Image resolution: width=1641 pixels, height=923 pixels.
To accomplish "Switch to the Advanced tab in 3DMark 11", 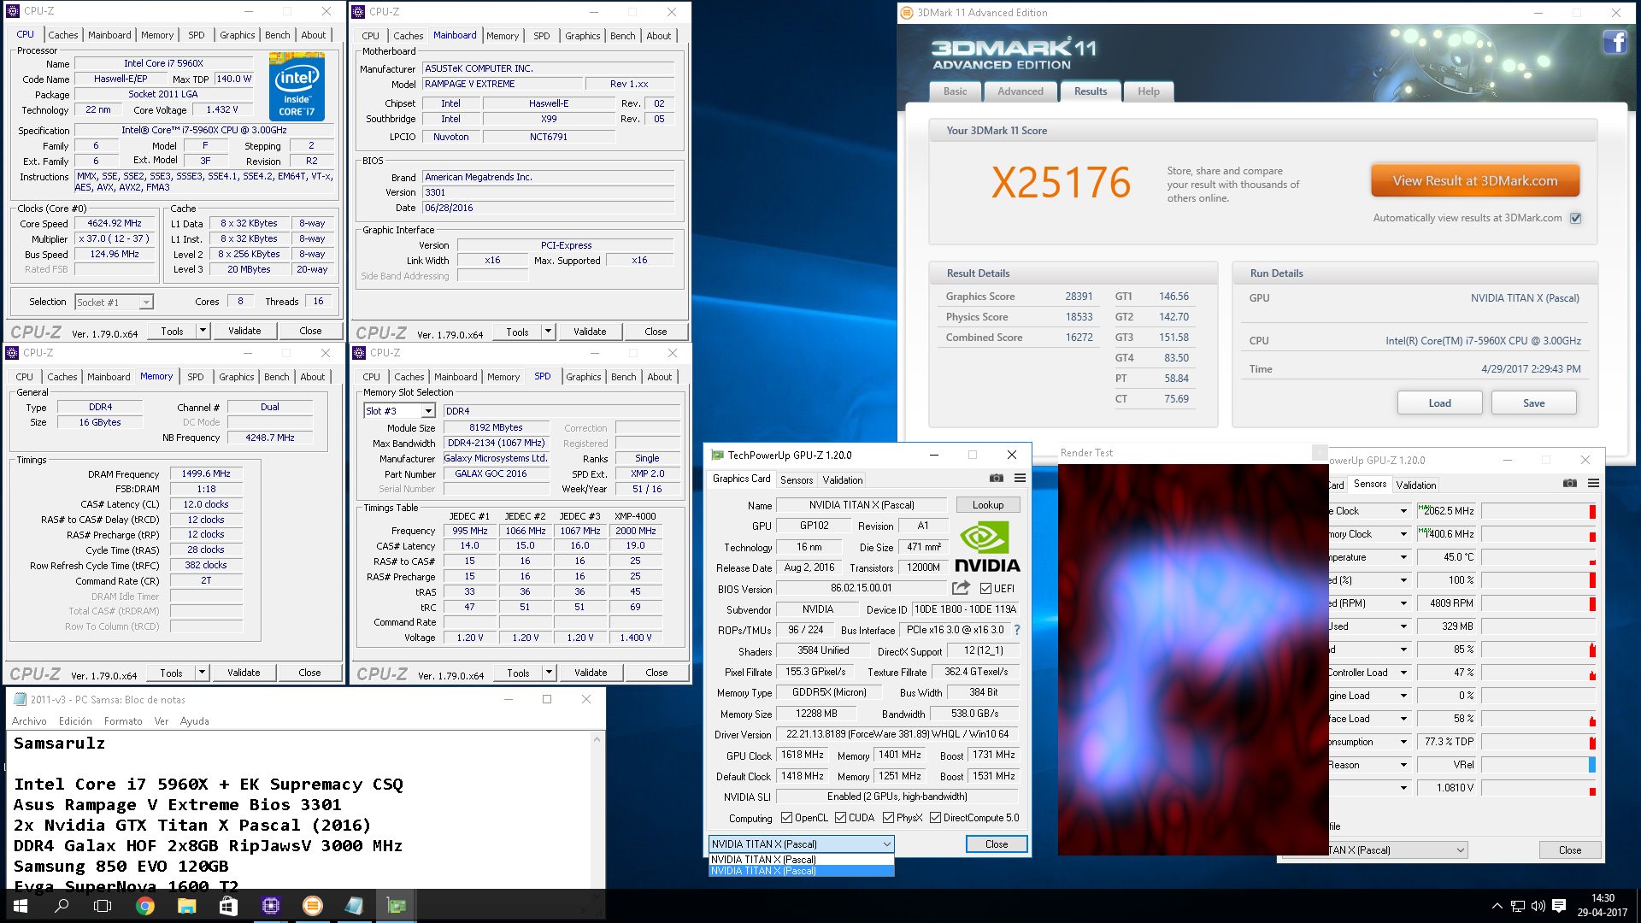I will [x=1020, y=91].
